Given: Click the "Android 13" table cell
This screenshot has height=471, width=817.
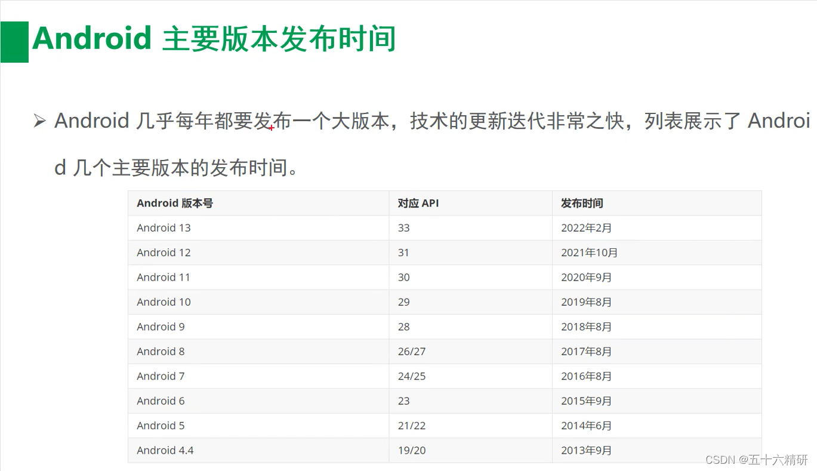Looking at the screenshot, I should coord(258,228).
